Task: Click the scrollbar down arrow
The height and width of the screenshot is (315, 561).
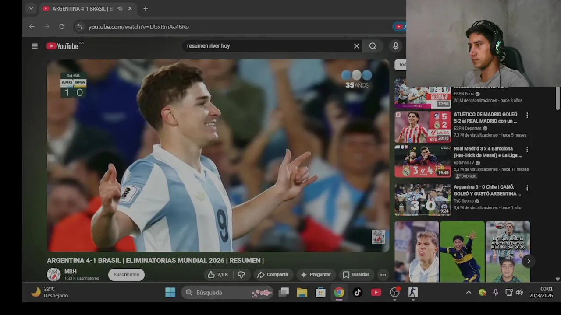Action: coord(557,279)
